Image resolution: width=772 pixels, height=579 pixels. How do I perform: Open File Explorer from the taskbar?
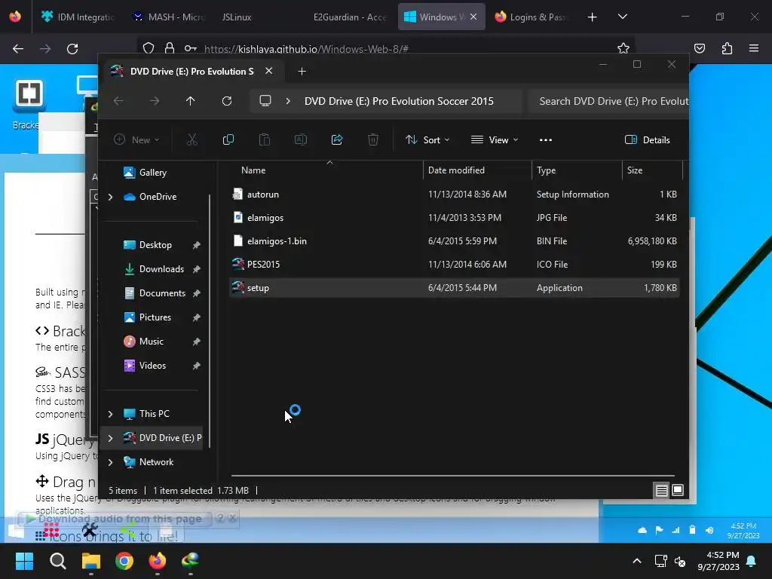pyautogui.click(x=91, y=561)
